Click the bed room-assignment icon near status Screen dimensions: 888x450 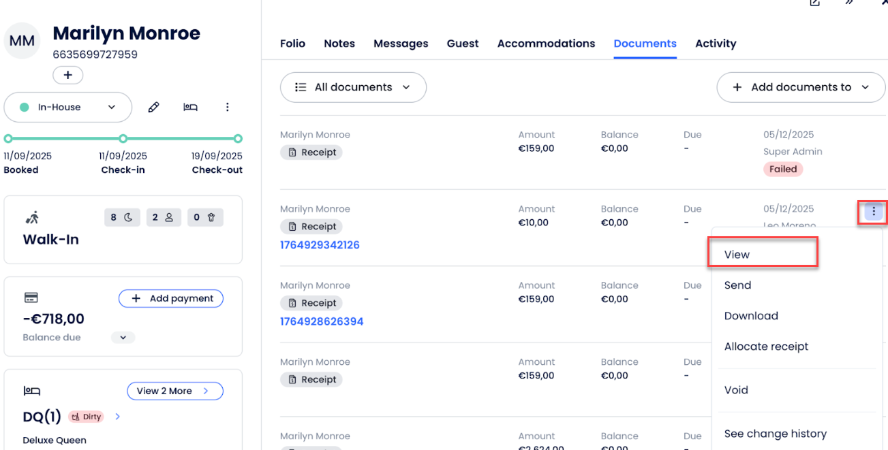click(x=190, y=108)
